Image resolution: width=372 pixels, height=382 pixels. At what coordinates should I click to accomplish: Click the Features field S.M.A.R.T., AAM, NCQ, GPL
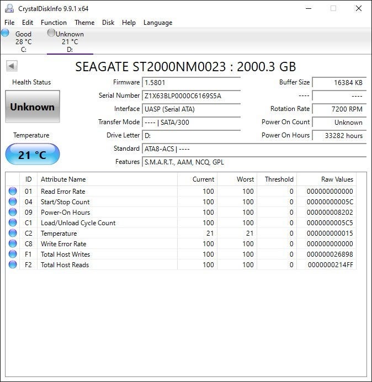[254, 162]
